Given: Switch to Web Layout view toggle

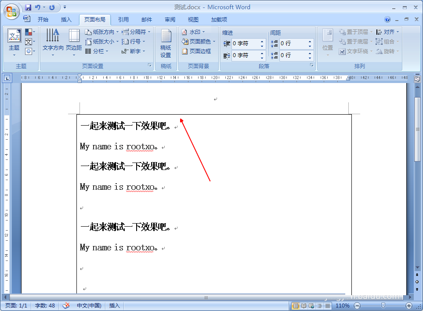Looking at the screenshot, I should [x=310, y=305].
